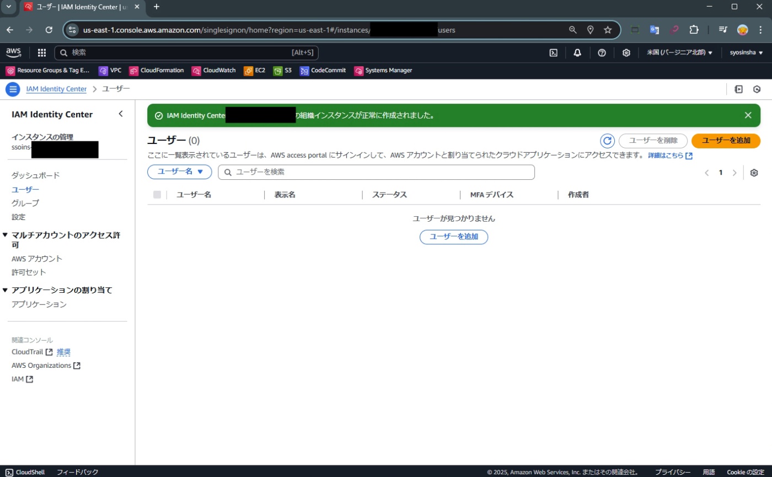Open the browser tab list dropdown

click(x=9, y=7)
